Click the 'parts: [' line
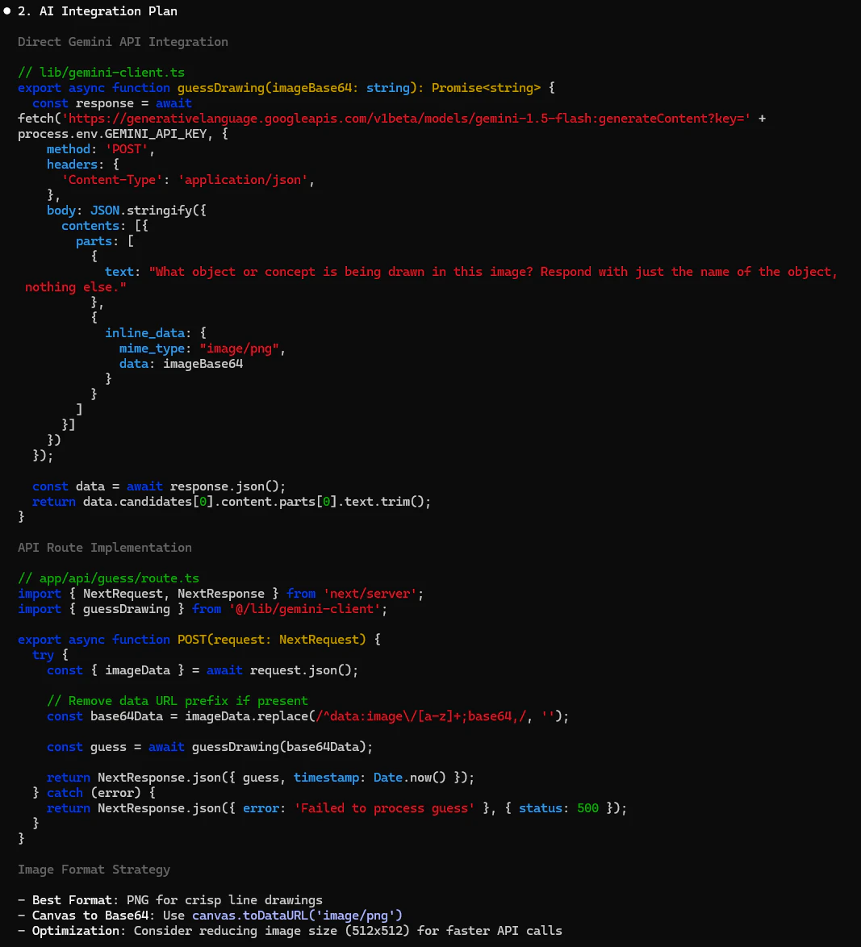The height and width of the screenshot is (947, 861). [x=105, y=241]
